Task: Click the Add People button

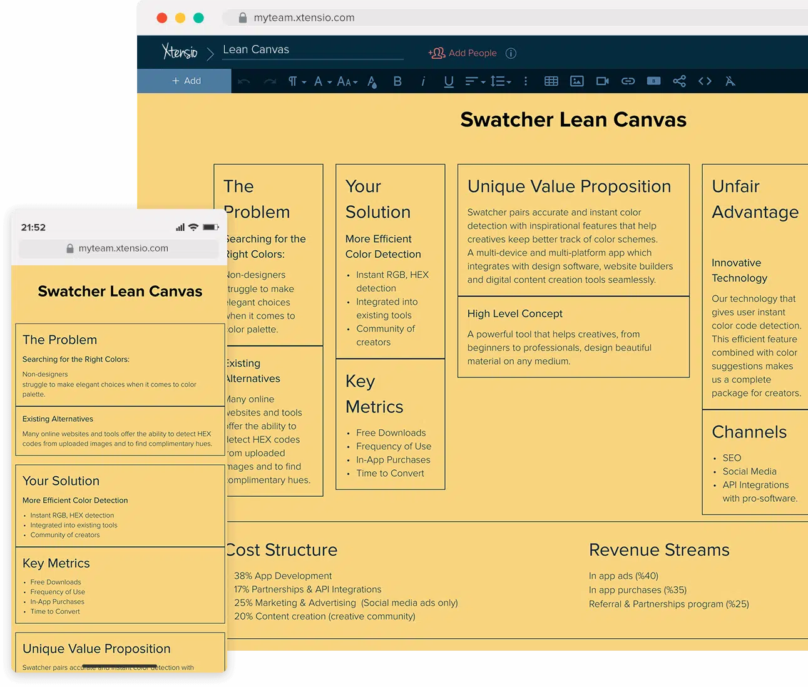Action: click(x=463, y=53)
